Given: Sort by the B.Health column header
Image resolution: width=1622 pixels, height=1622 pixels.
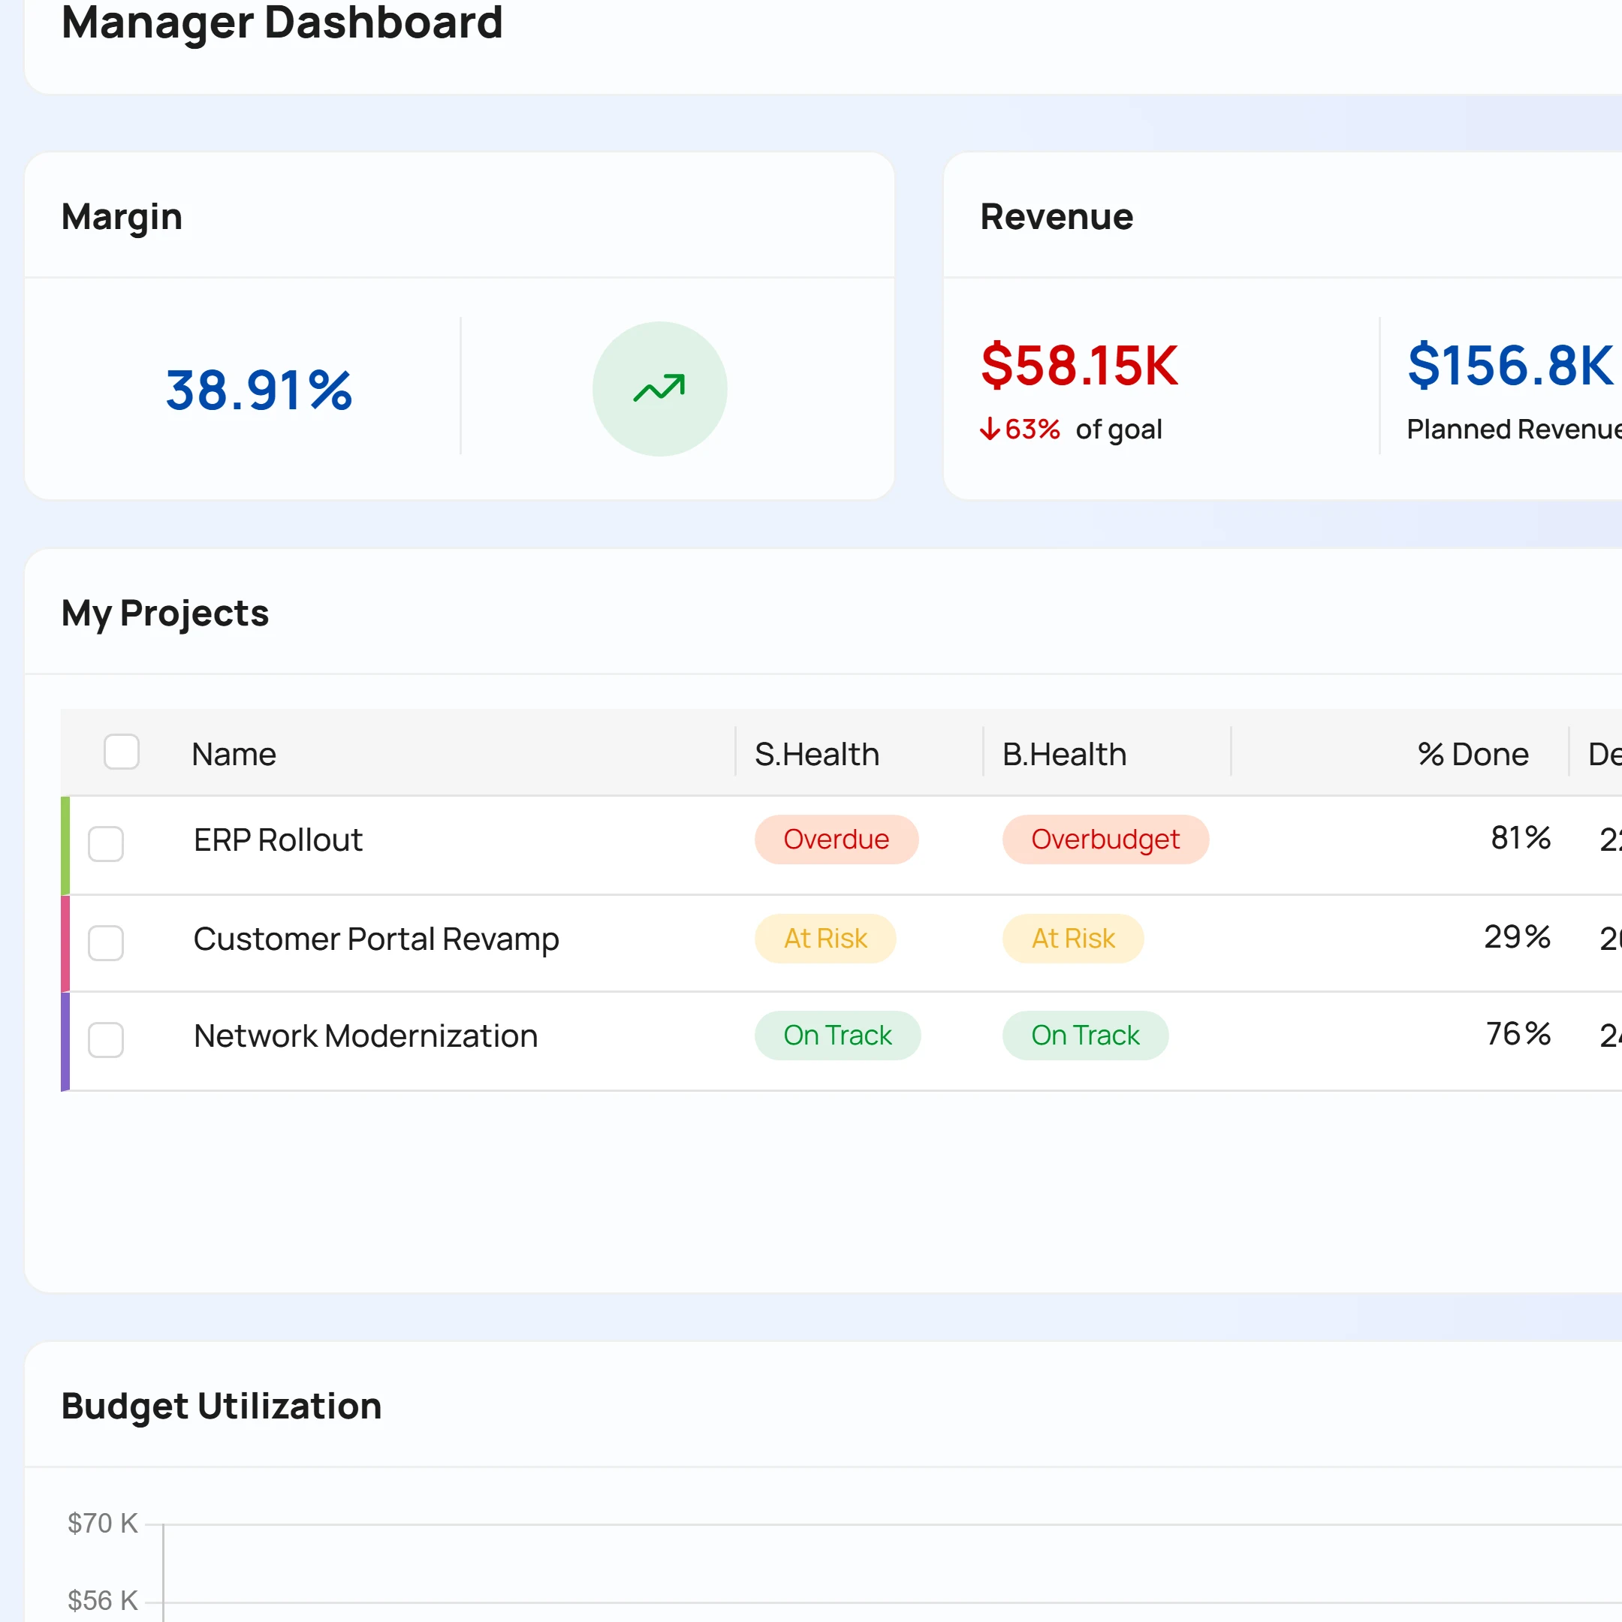Looking at the screenshot, I should click(x=1065, y=754).
